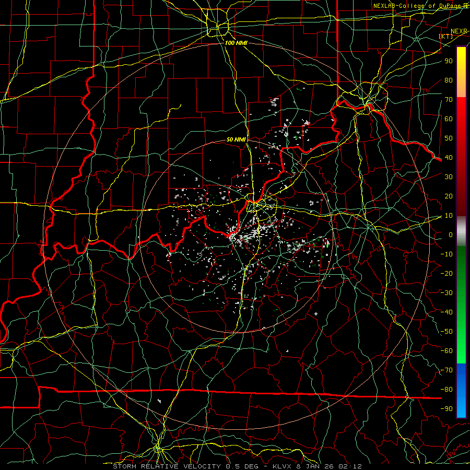Viewport: 470px width, 470px height.
Task: Select the -50 value on the velocity scale
Action: (446, 332)
